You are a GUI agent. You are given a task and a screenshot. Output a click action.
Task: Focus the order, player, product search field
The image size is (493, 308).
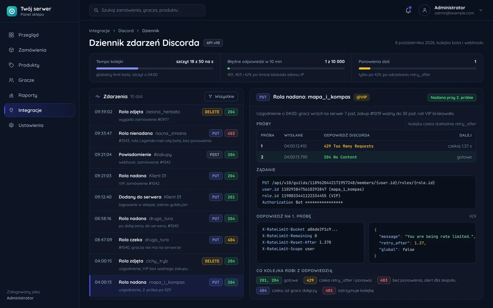[x=147, y=10]
